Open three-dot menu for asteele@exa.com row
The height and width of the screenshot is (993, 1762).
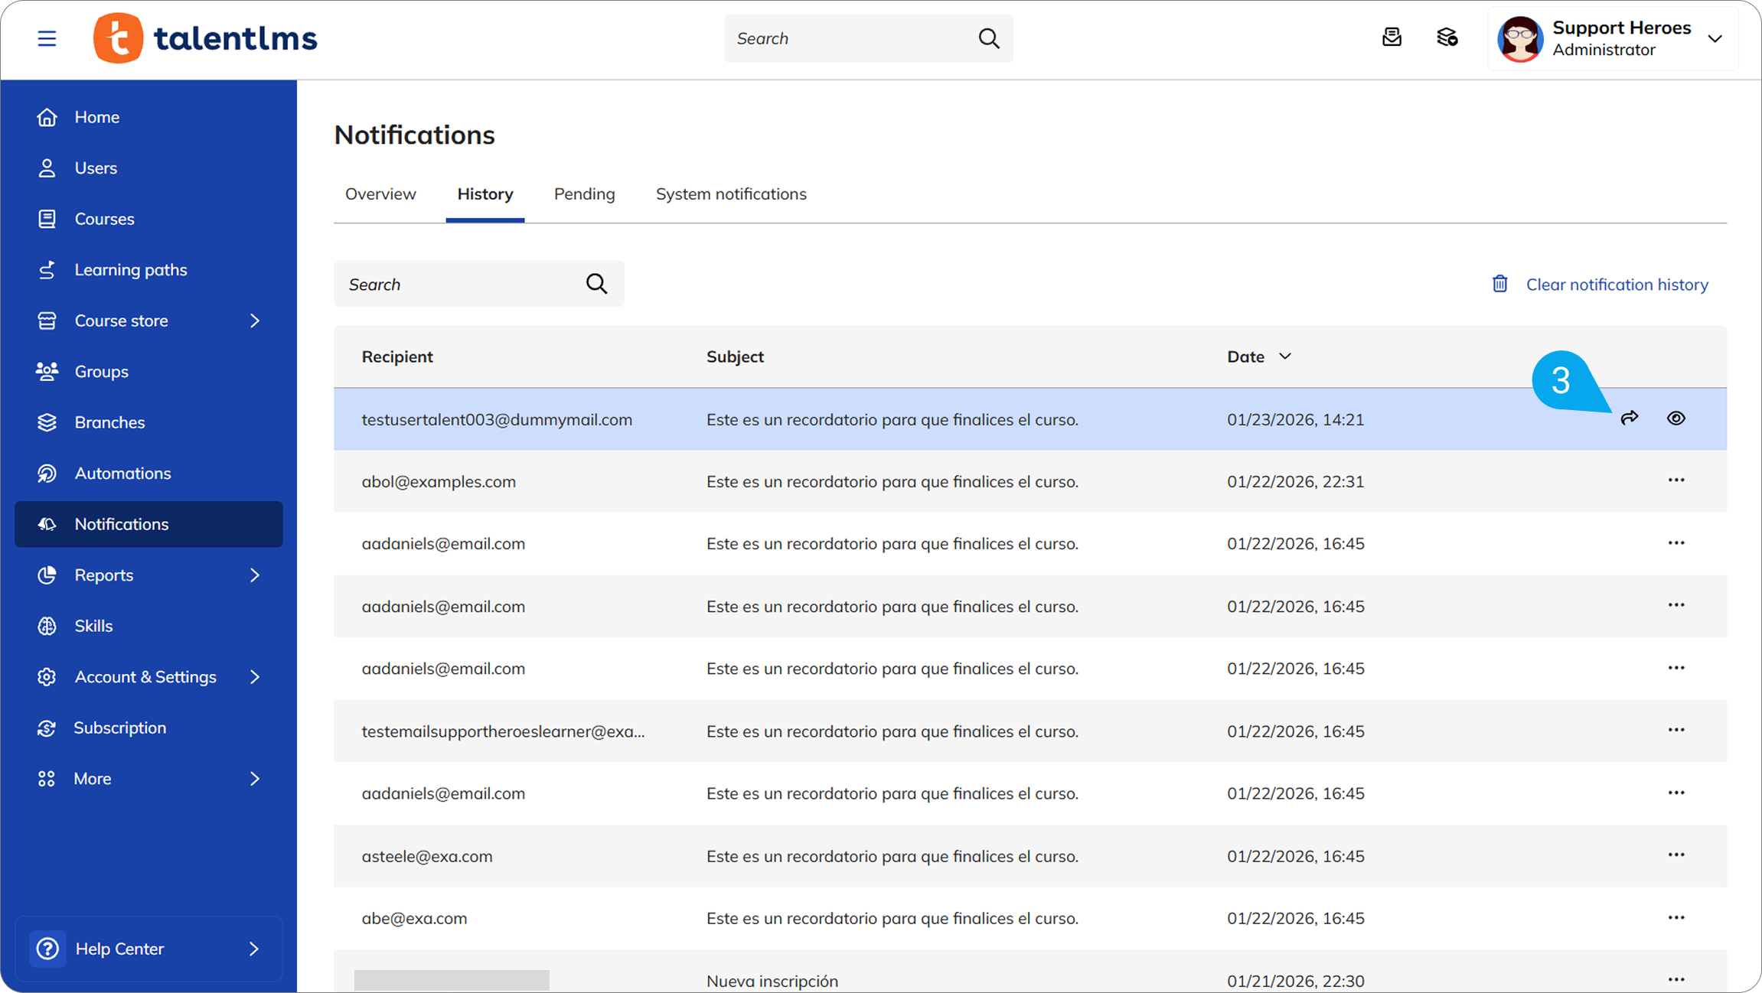pos(1676,855)
